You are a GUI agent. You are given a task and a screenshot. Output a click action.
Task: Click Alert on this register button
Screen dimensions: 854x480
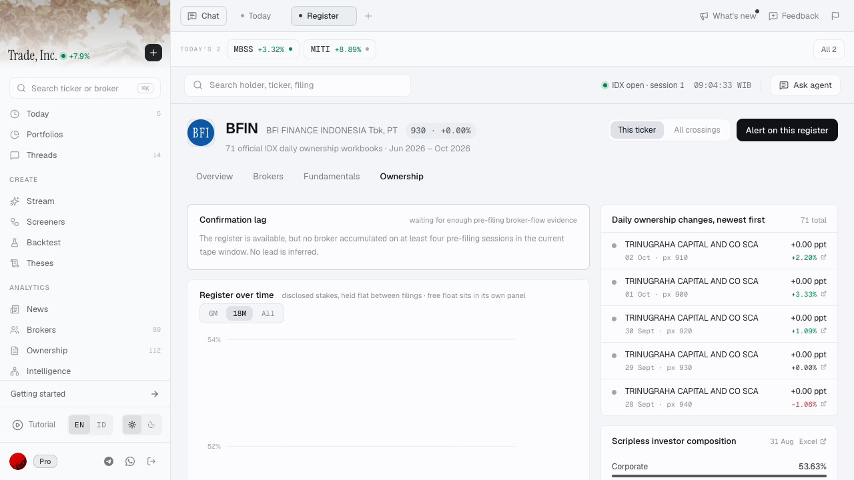787,130
